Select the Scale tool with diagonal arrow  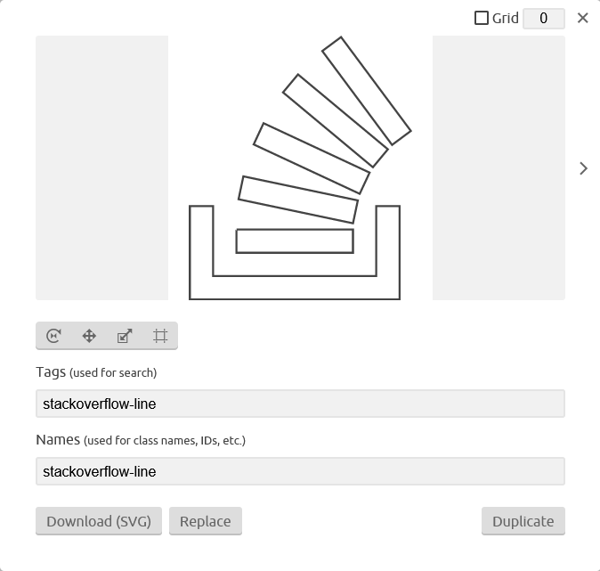click(125, 336)
